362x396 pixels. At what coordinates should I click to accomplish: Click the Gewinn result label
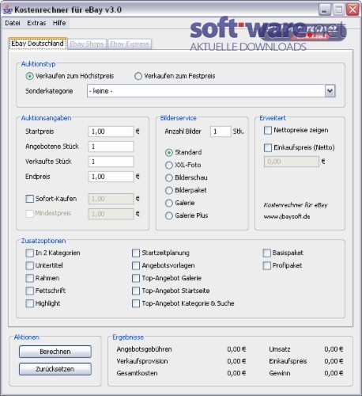[280, 373]
